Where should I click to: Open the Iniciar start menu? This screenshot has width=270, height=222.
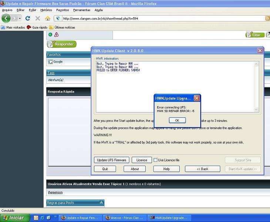click(x=15, y=218)
